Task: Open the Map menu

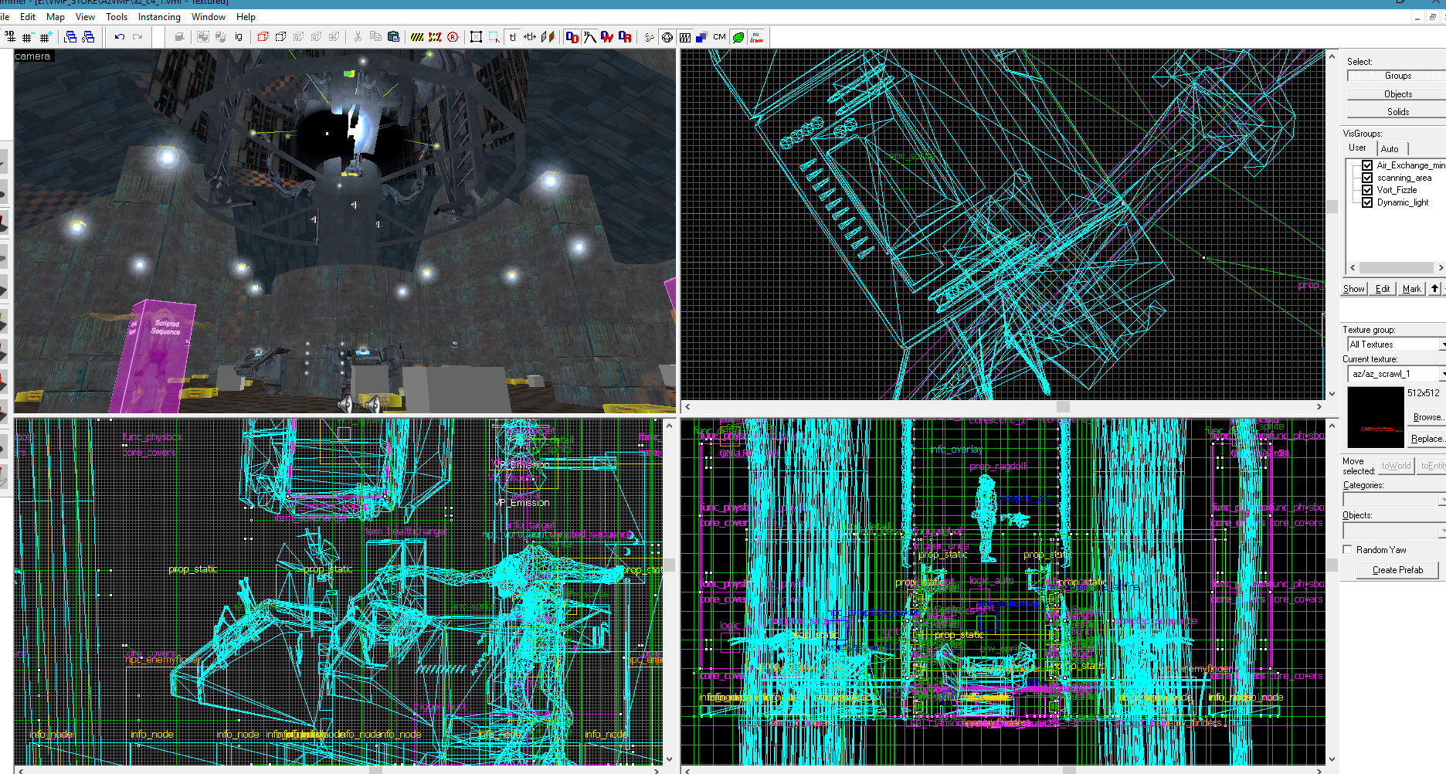Action: click(56, 17)
